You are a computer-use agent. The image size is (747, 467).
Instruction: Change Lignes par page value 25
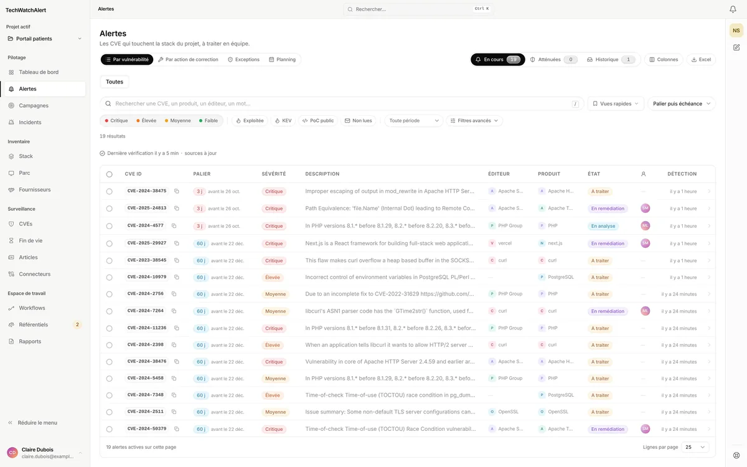(x=695, y=447)
